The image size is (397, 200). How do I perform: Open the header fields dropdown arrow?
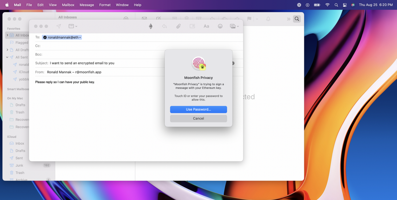coord(76,26)
